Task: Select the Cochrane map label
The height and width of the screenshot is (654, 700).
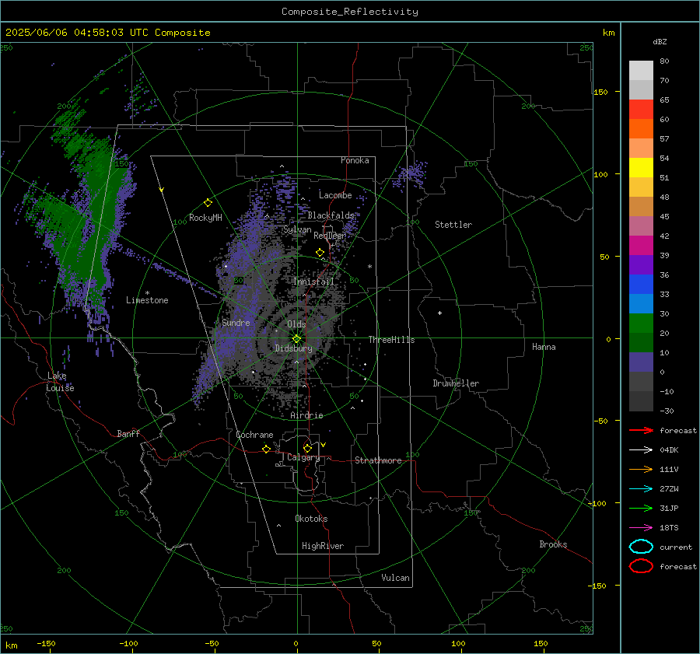Action: [x=254, y=435]
